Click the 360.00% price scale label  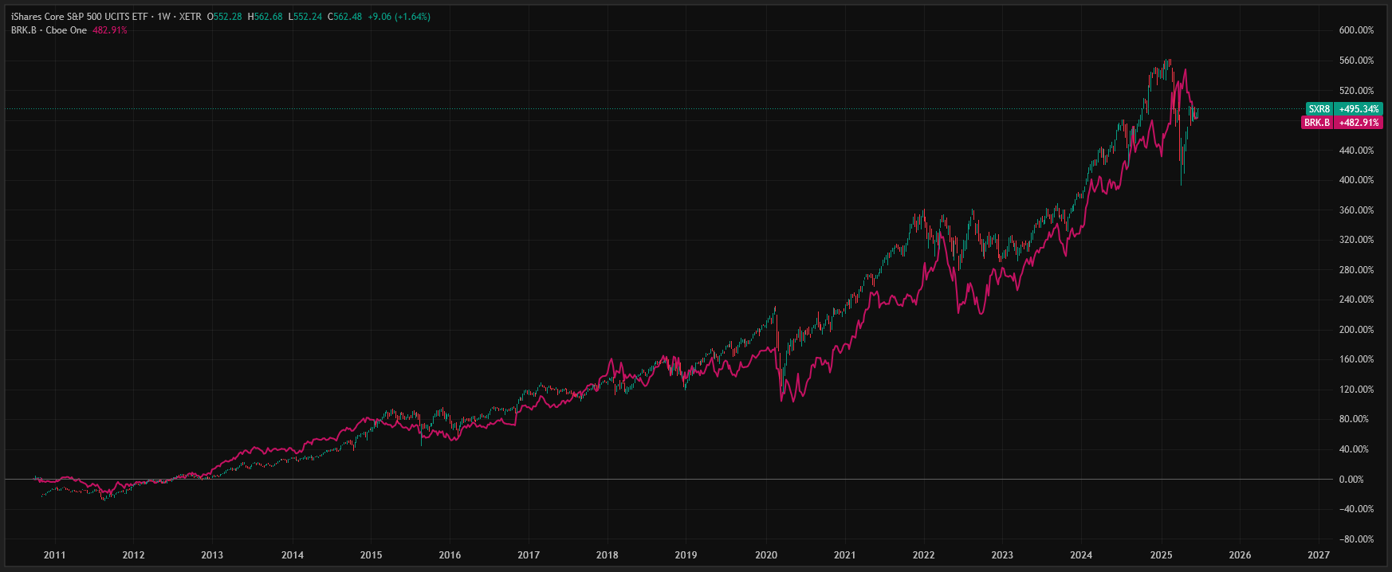point(1356,210)
